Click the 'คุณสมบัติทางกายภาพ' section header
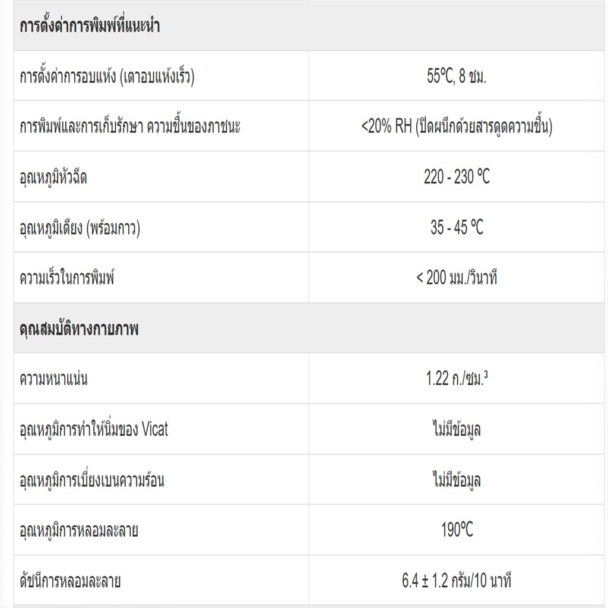 [79, 329]
